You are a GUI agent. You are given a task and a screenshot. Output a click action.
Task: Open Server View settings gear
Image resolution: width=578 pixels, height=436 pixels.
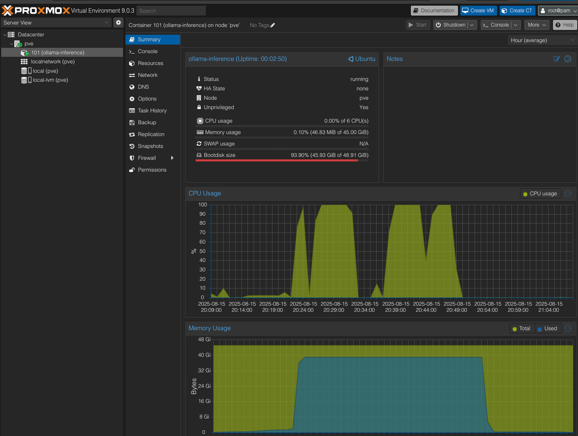pyautogui.click(x=118, y=22)
